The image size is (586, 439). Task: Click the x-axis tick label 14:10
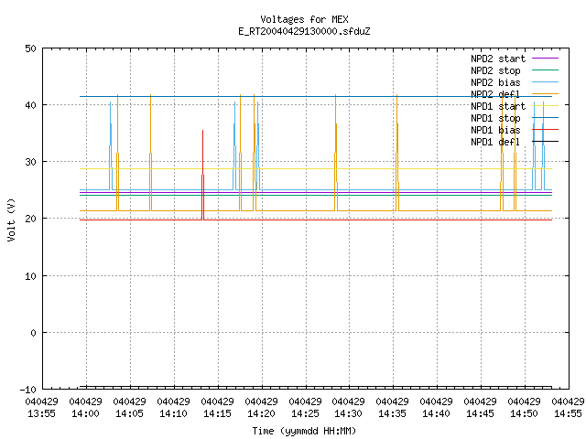click(x=173, y=414)
